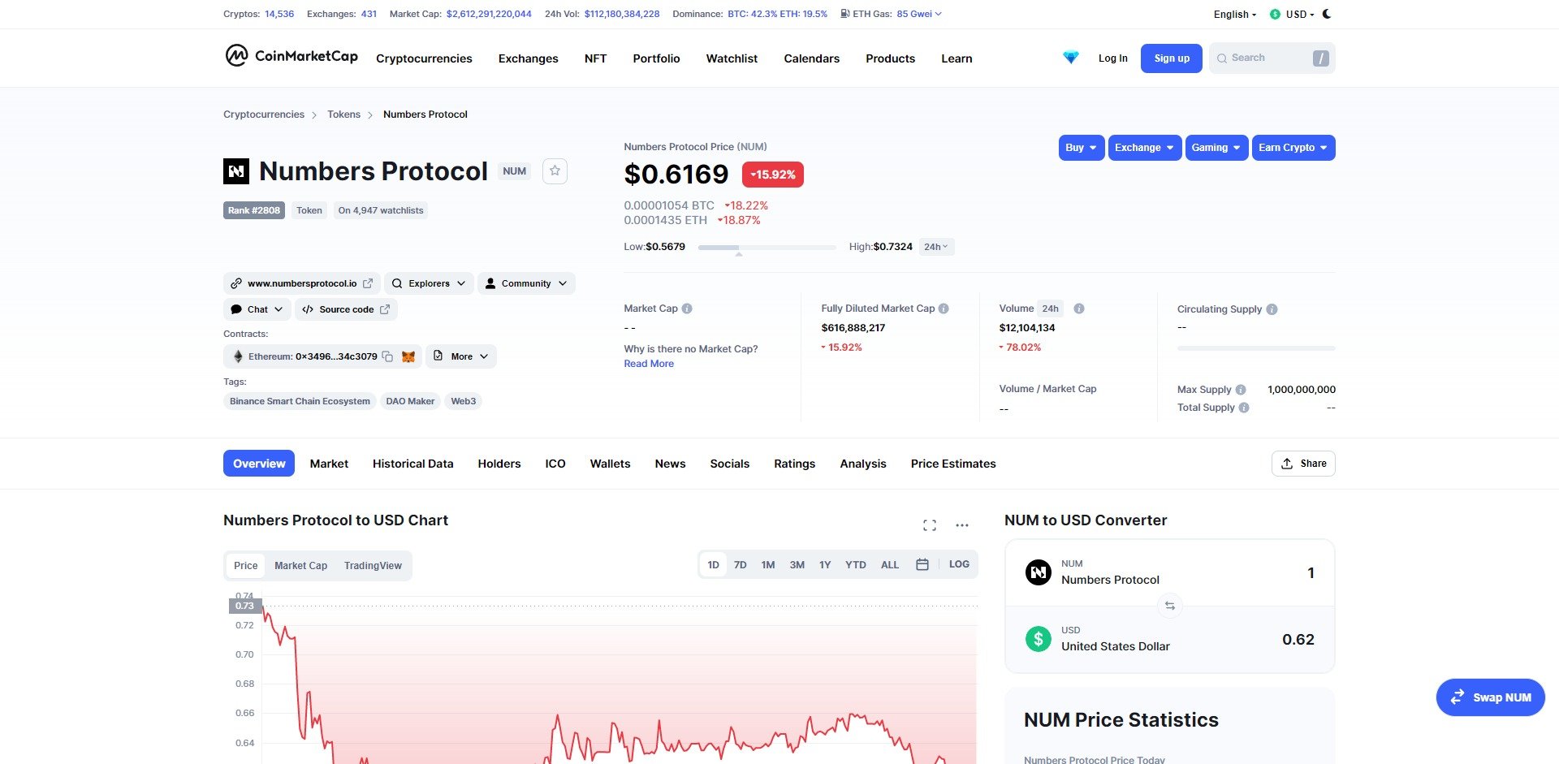Screen dimensions: 1559x764
Task: Open chart calendar date picker
Action: [922, 564]
